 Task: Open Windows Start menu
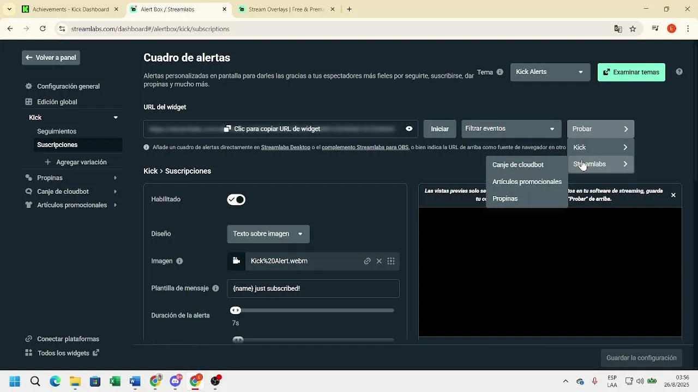[15, 381]
